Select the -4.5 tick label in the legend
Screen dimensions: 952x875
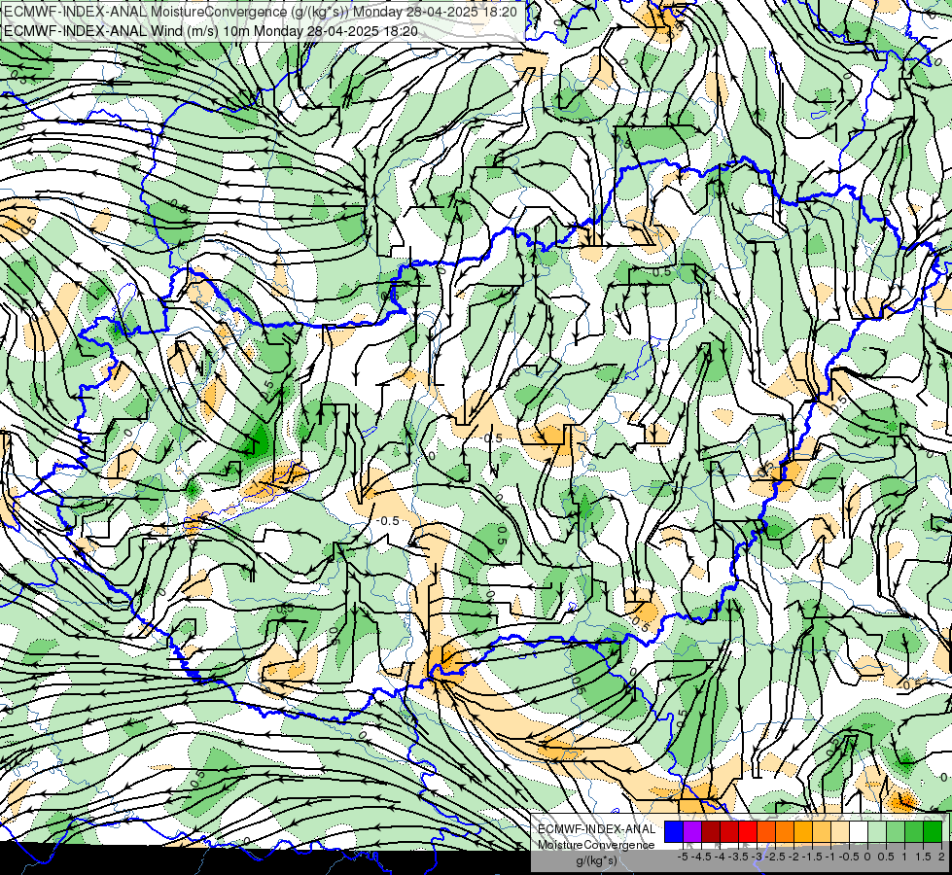[x=701, y=857]
